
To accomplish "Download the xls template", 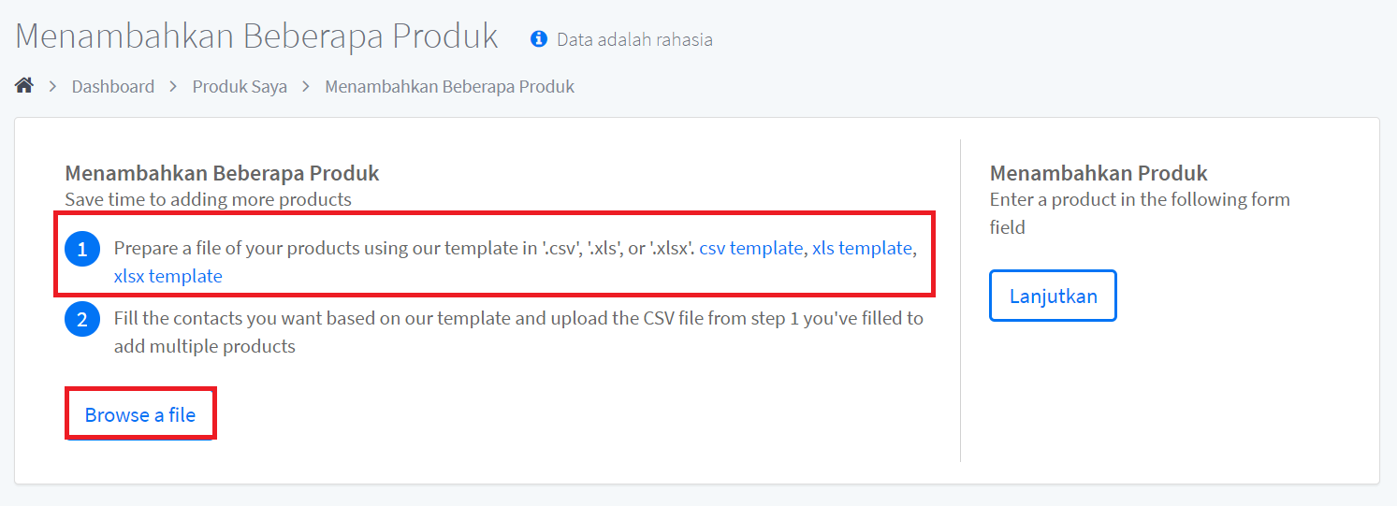I will 862,248.
